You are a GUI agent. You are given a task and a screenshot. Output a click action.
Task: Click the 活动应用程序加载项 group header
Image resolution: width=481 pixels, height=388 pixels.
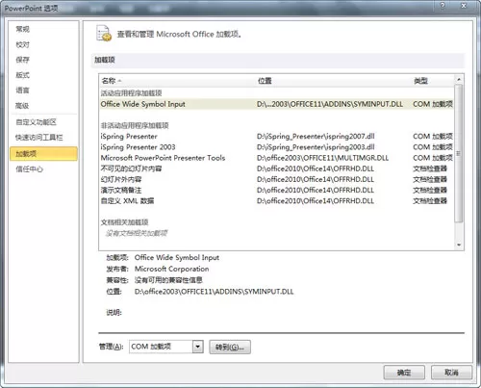[x=131, y=93]
